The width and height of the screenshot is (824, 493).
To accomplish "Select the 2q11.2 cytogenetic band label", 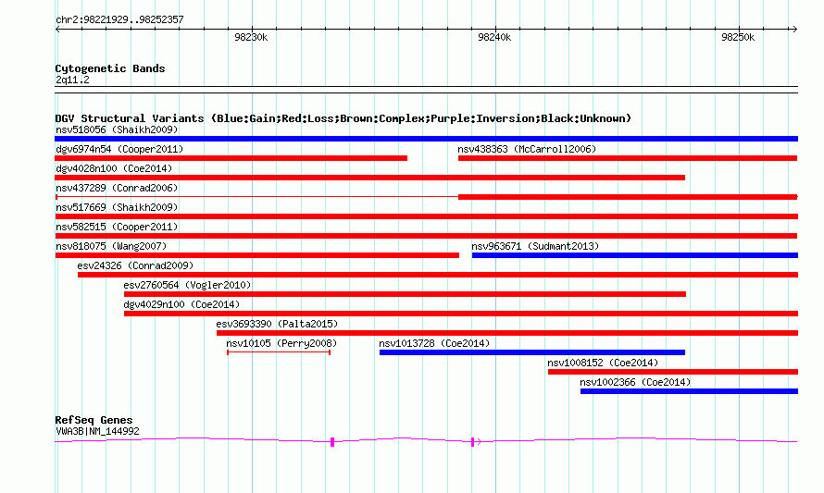I will (72, 80).
